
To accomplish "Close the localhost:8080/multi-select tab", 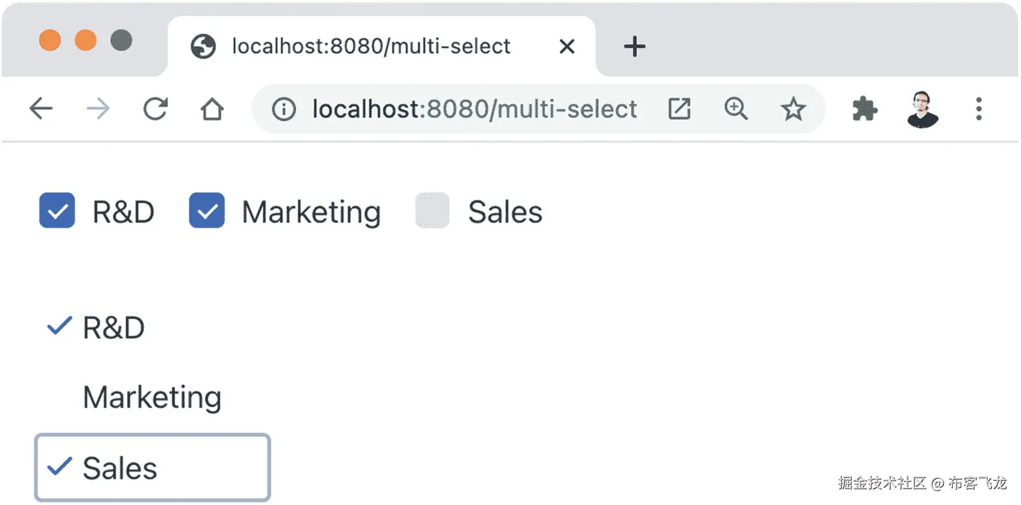I will (x=567, y=46).
